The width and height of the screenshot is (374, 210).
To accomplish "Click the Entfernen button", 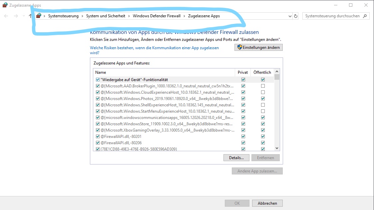I will 265,157.
